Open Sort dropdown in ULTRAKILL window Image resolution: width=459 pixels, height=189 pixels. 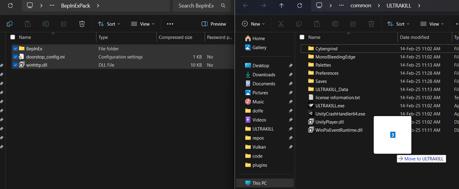click(398, 24)
